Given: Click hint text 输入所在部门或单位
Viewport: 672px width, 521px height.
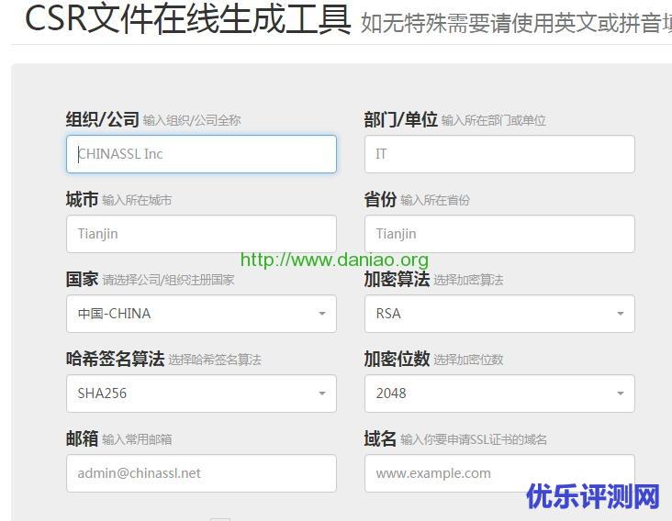Looking at the screenshot, I should point(493,120).
